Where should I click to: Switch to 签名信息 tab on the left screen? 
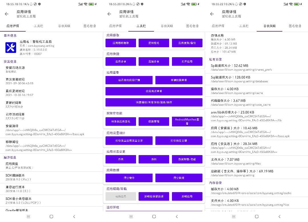90,26
